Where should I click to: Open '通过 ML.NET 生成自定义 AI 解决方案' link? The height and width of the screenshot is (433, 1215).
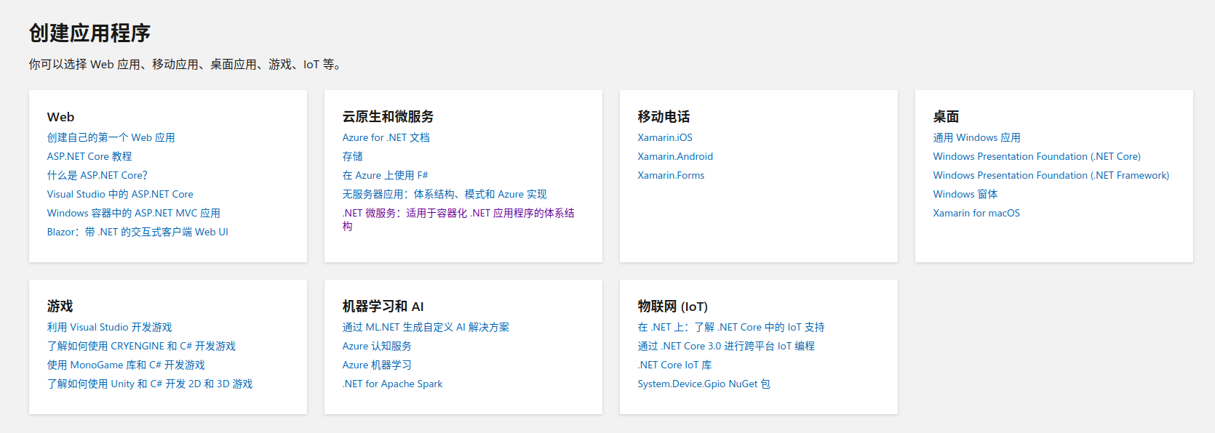coord(426,327)
